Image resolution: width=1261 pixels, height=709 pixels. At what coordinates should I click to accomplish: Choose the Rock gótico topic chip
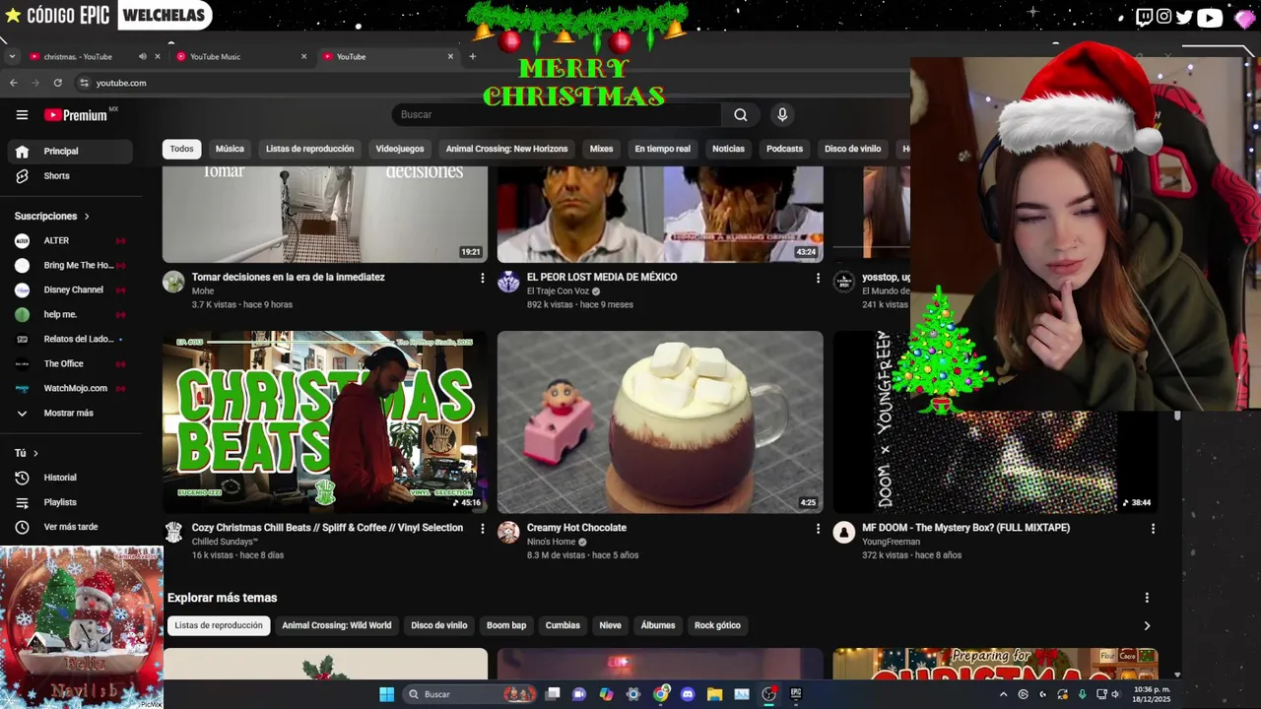[717, 625]
